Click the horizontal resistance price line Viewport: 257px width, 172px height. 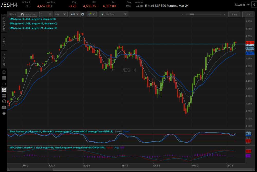pos(182,44)
